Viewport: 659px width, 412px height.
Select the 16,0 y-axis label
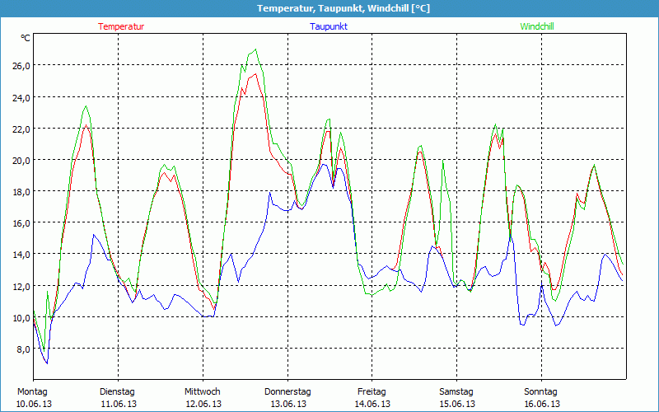(x=20, y=223)
